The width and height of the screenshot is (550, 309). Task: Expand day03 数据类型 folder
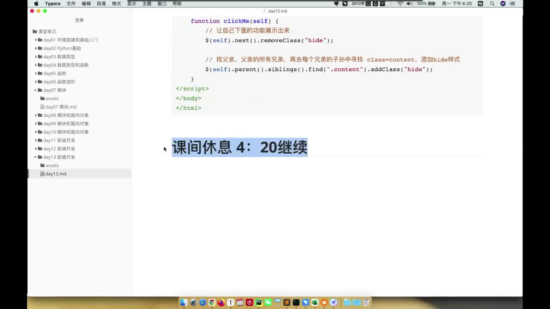36,57
